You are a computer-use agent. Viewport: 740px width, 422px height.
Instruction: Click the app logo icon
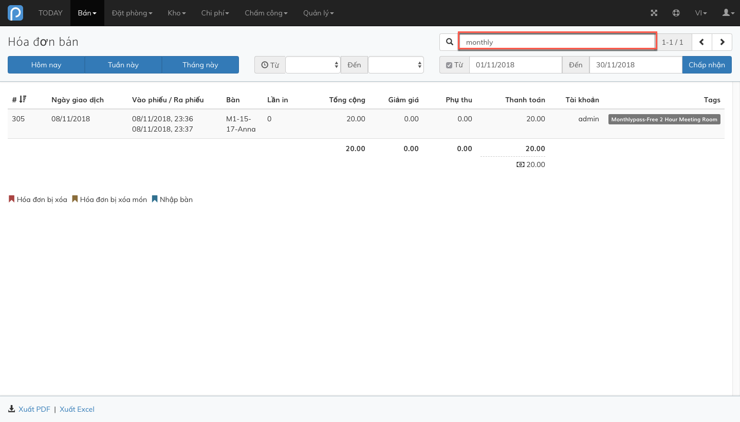(15, 13)
